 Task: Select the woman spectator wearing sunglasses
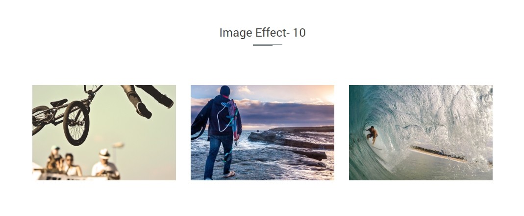pos(71,165)
